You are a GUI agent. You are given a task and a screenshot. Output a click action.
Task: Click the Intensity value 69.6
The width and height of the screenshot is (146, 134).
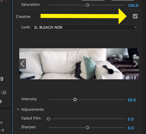[x=132, y=100]
